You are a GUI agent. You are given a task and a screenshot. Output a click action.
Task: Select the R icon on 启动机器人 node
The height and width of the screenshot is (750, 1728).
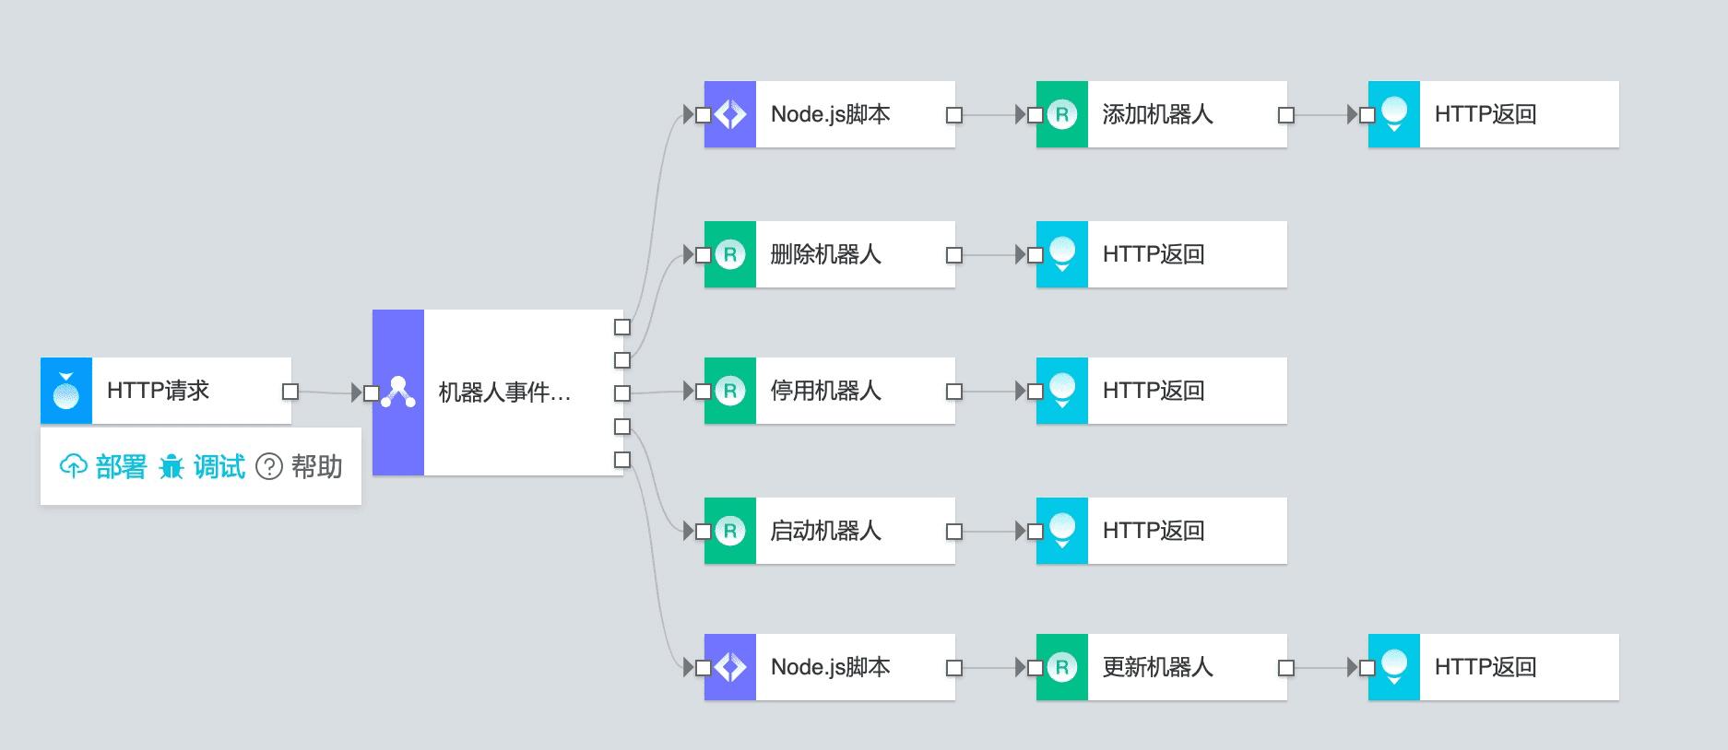coord(728,530)
